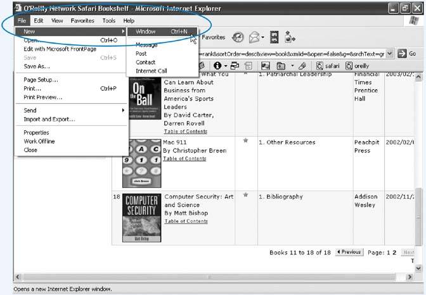Click the film-strip toolbar icon
This screenshot has width=426, height=295.
point(274,38)
